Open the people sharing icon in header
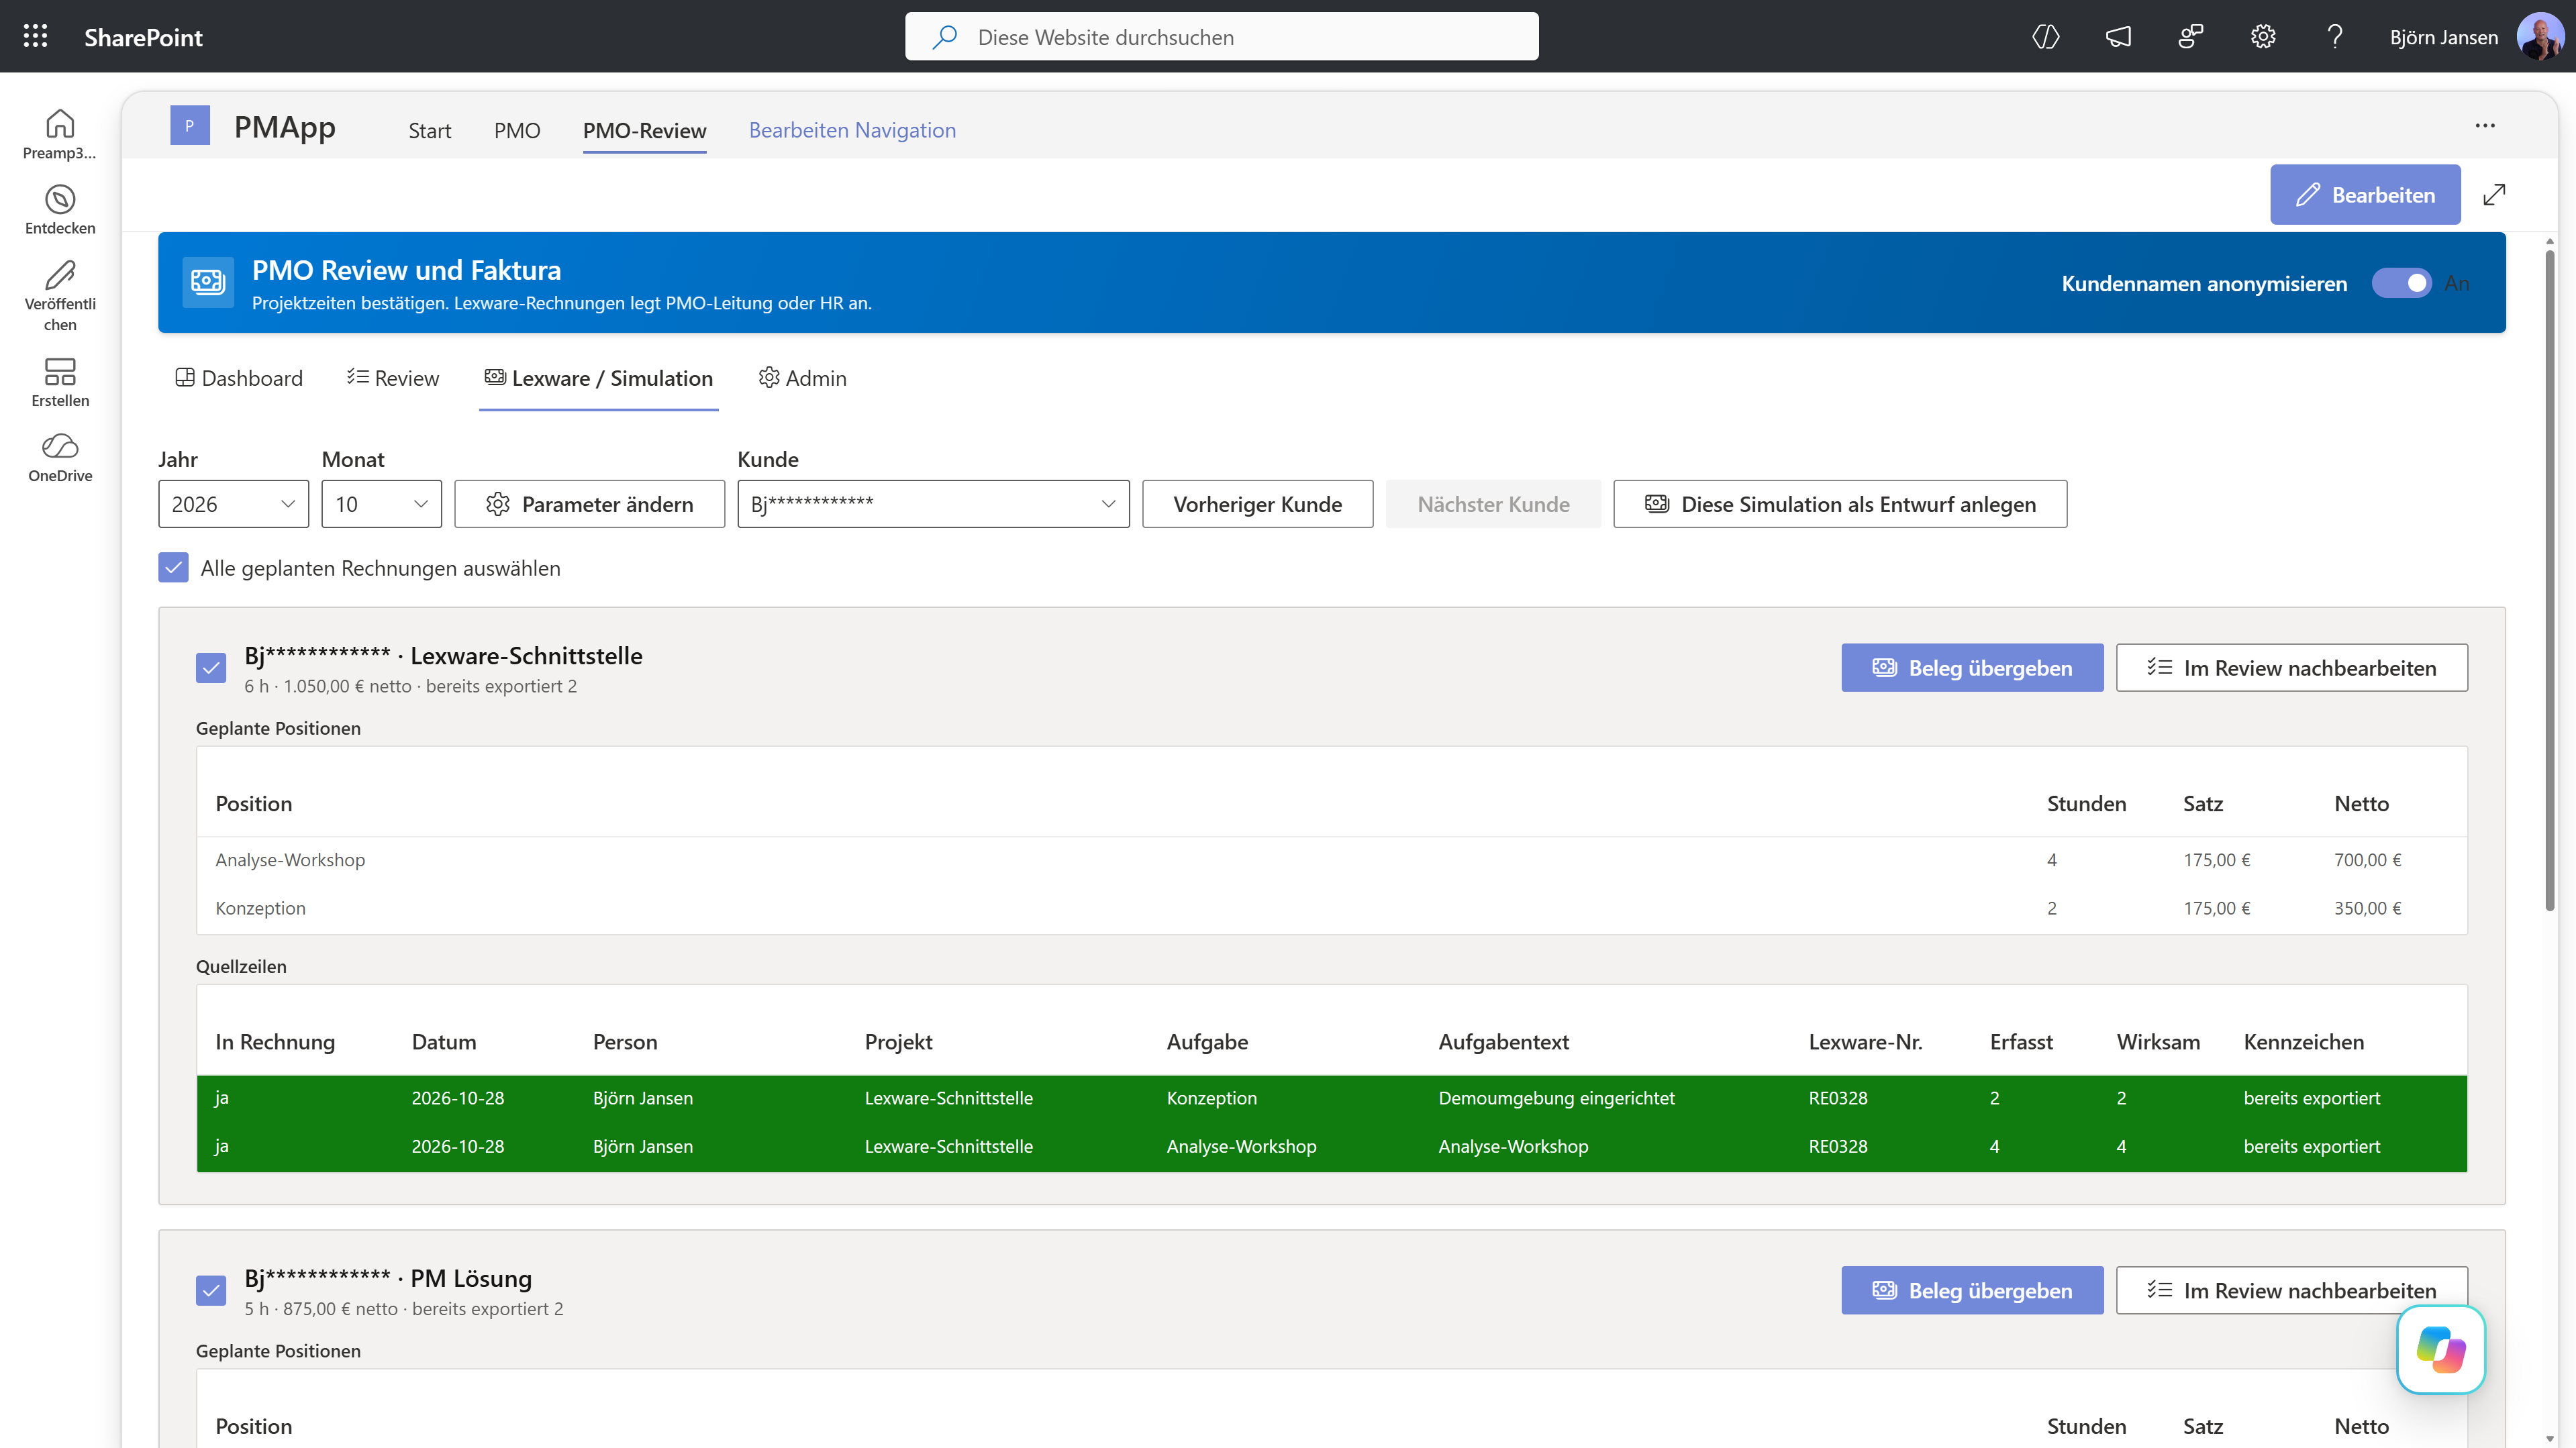Screen dimensions: 2576x1448 2190,37
